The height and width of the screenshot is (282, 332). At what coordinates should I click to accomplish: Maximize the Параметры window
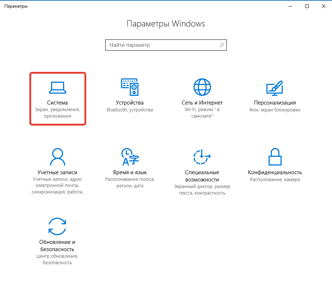(x=307, y=7)
